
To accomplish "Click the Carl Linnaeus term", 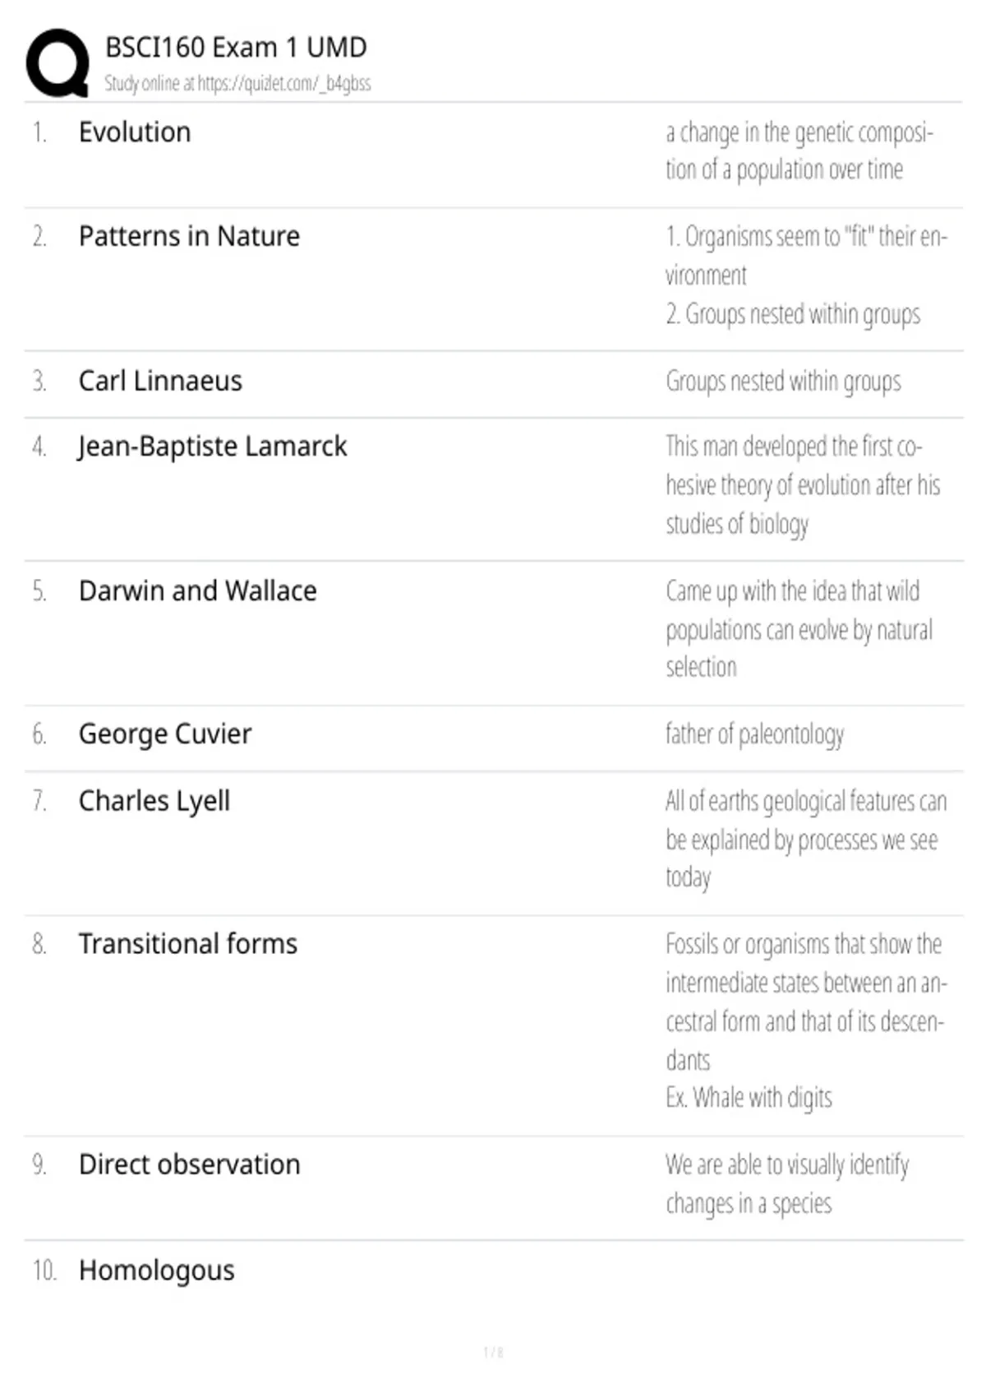I will pyautogui.click(x=160, y=382).
